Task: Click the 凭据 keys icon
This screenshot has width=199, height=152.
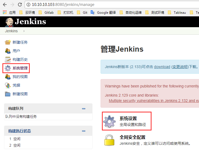Action: (x=8, y=85)
